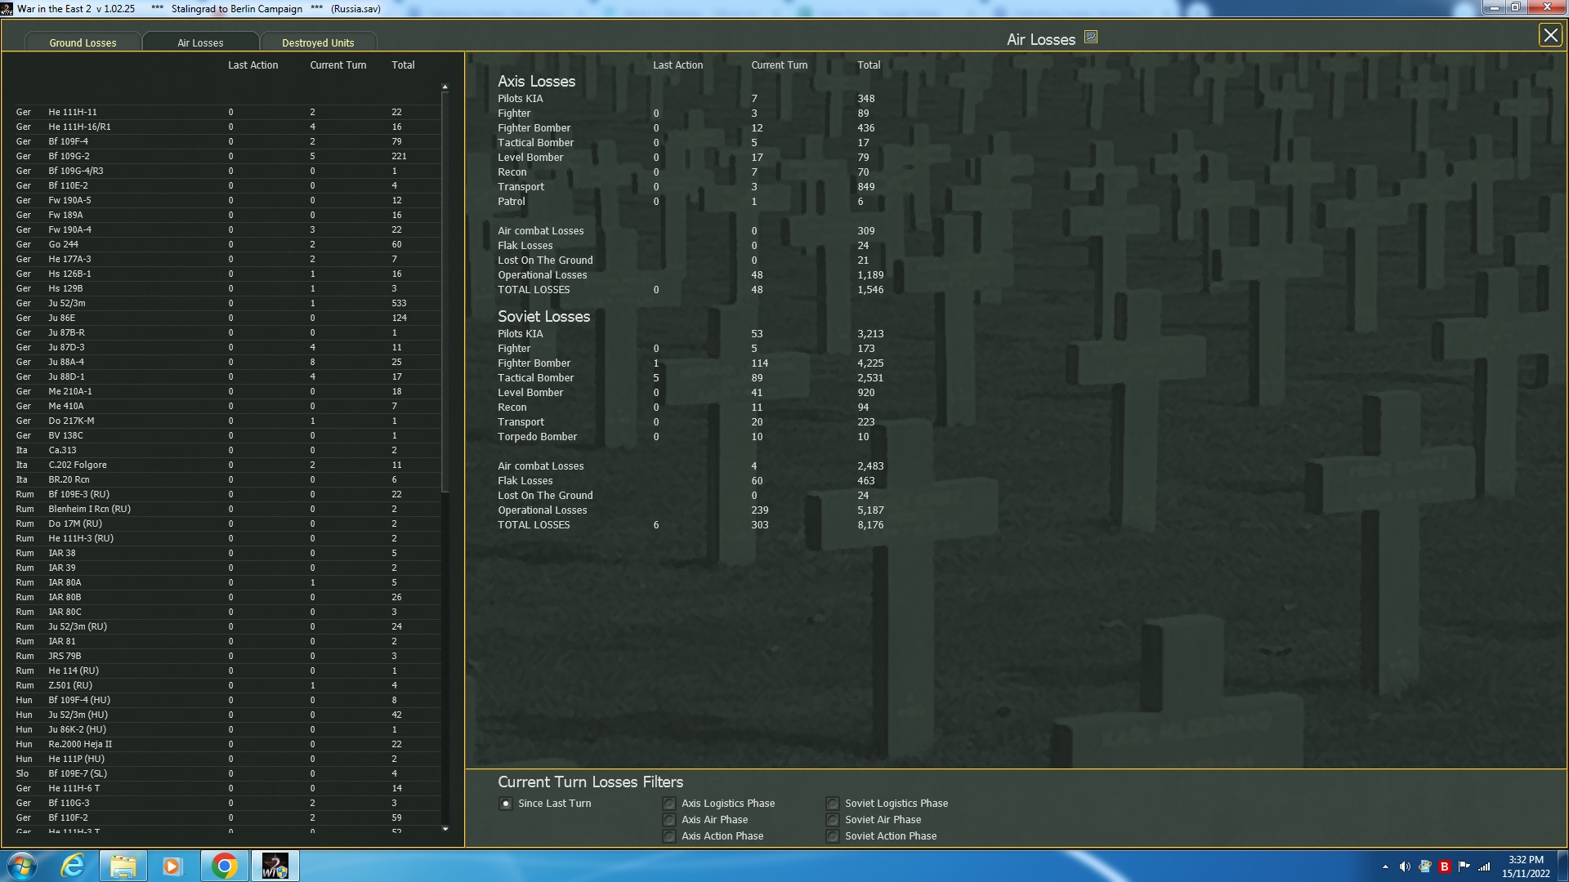Show hidden system tray icons arrow
The height and width of the screenshot is (882, 1569).
(1385, 866)
